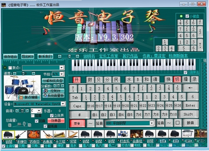
Task: Pick the classical guitar thumbnail labeled 古典吉
Action: pyautogui.click(x=47, y=134)
